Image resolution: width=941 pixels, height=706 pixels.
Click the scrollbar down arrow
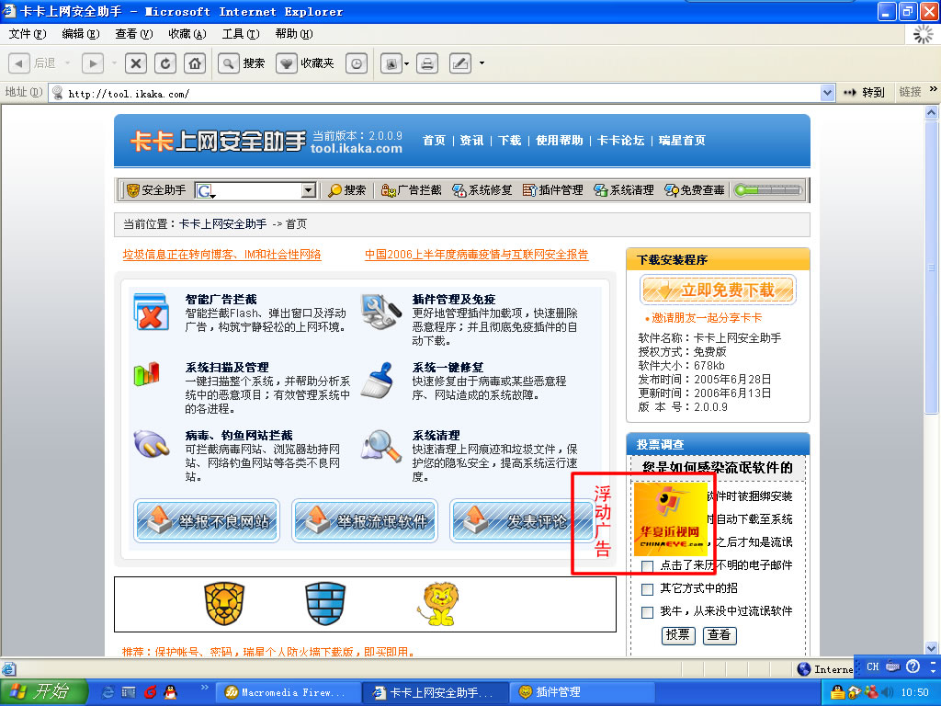pos(931,648)
